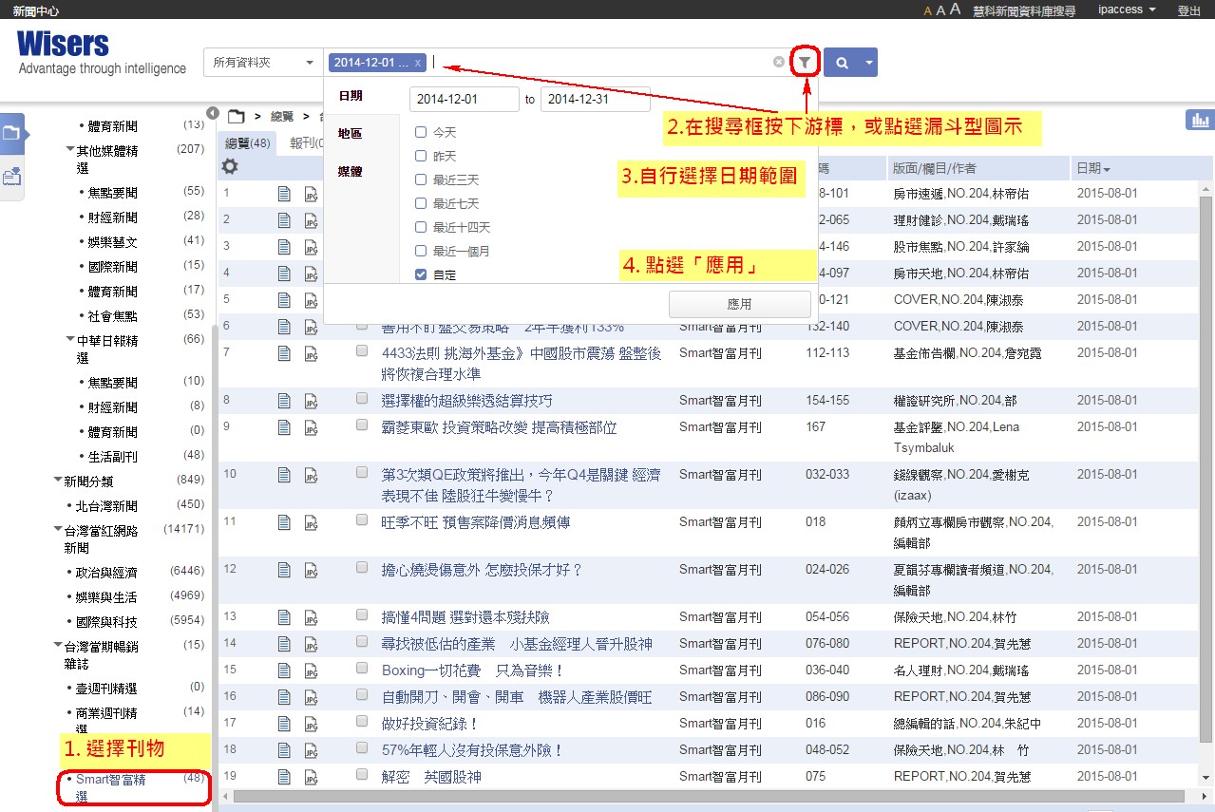Select the 地區 filter tab
Image resolution: width=1215 pixels, height=812 pixels.
coord(351,134)
